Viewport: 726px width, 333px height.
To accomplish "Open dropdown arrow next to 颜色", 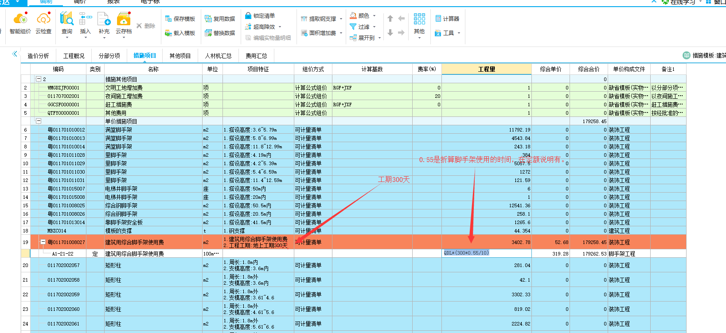I will [374, 16].
